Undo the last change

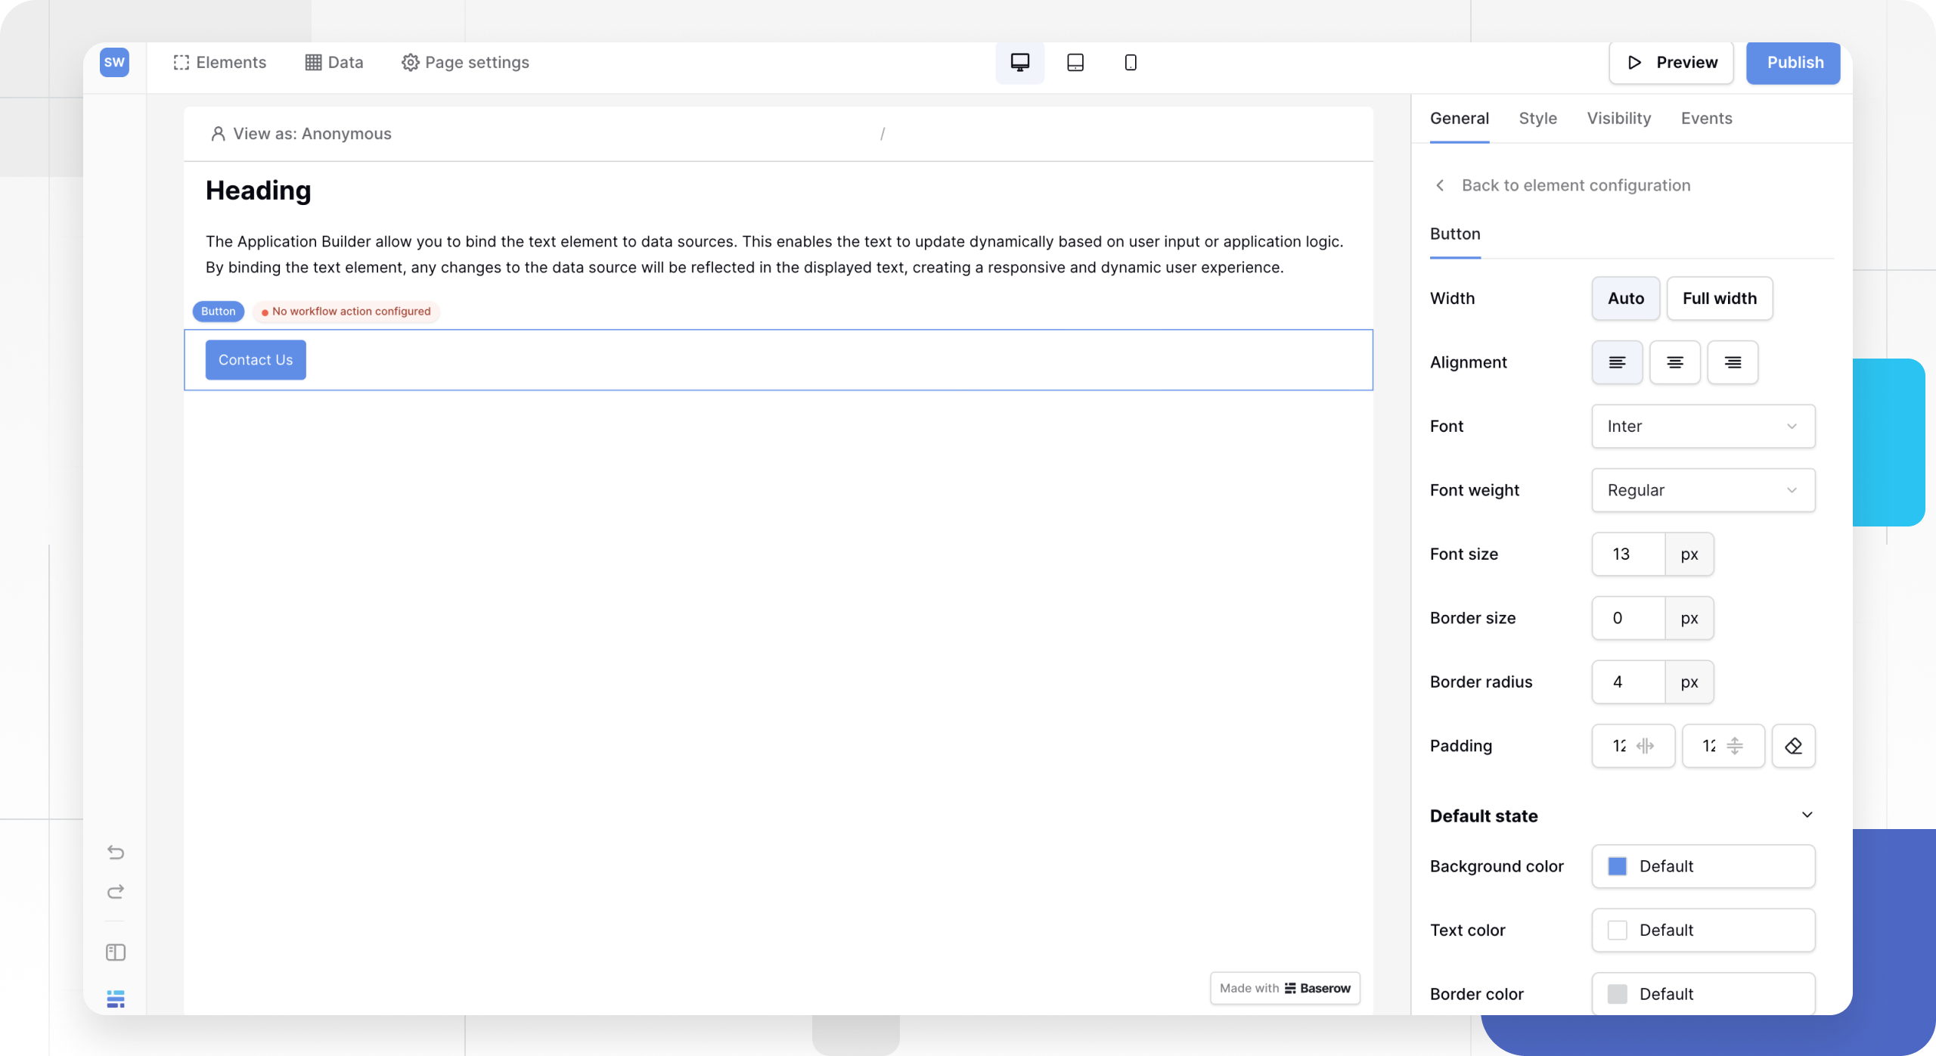tap(115, 852)
